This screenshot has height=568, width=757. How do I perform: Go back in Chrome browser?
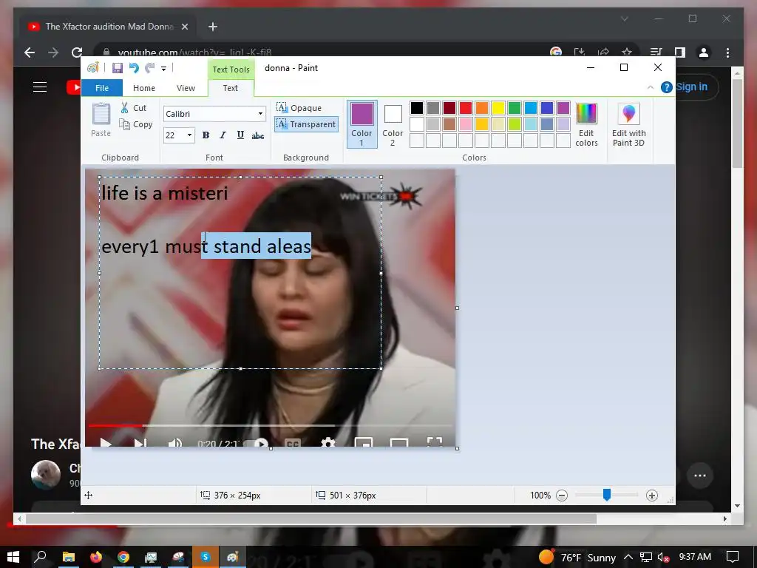(x=30, y=53)
